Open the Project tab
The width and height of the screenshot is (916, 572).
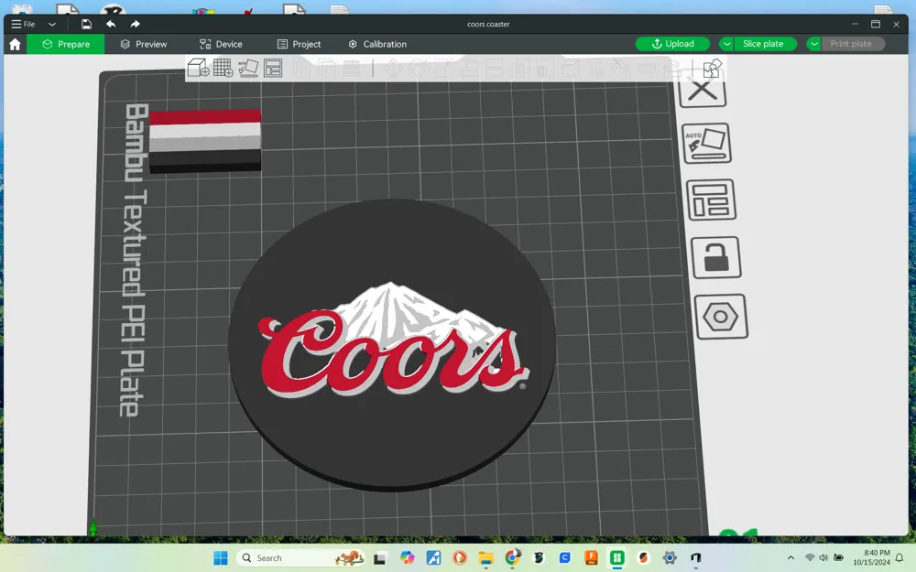click(300, 44)
